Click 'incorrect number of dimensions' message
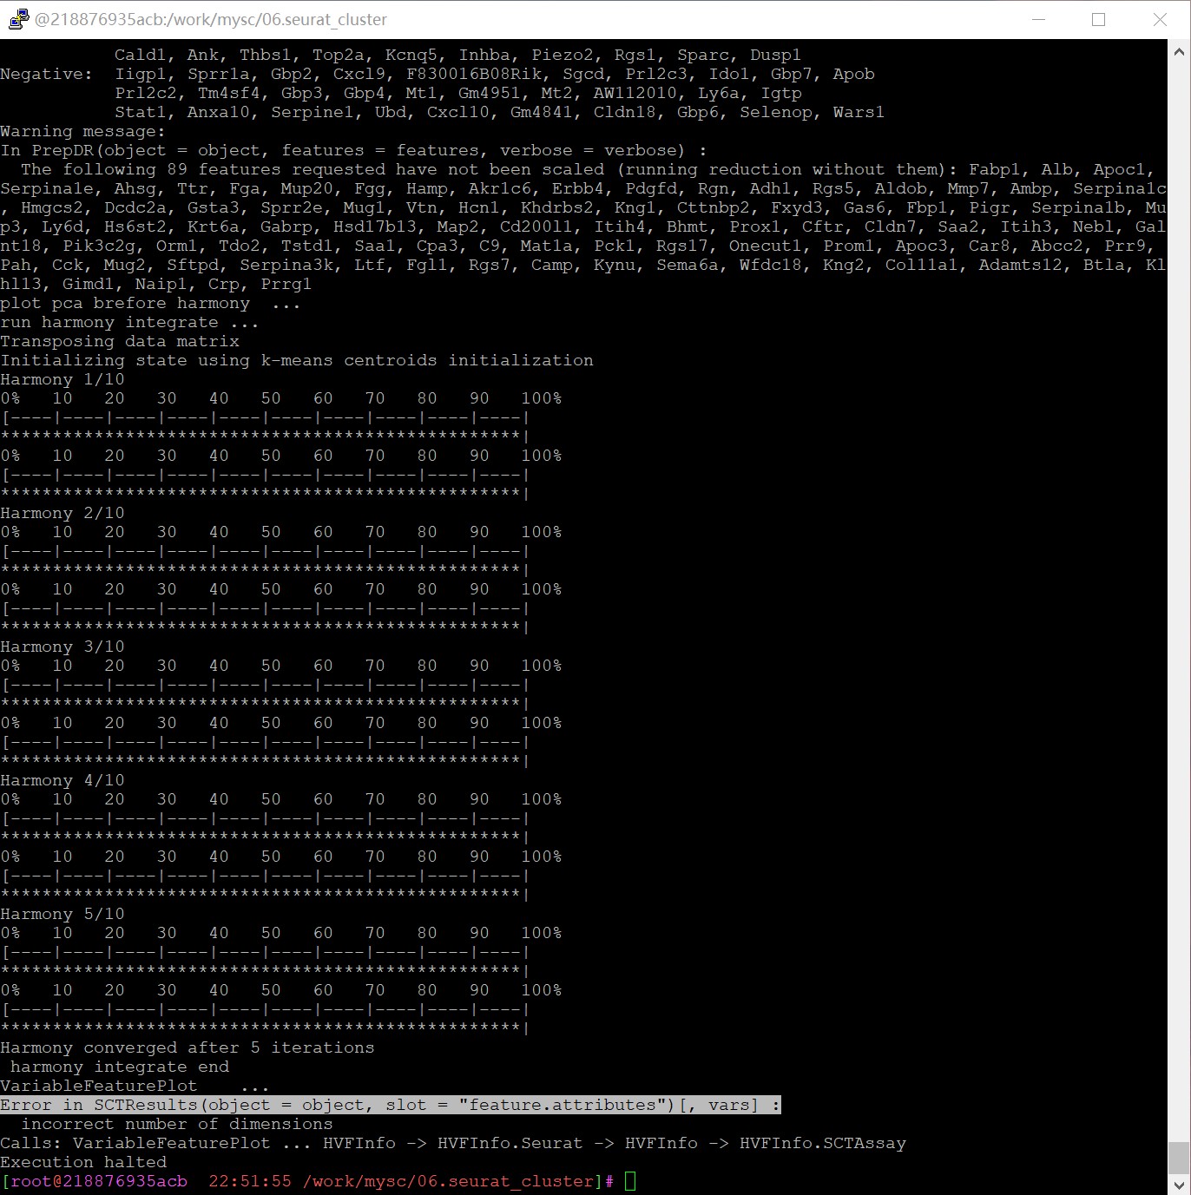The height and width of the screenshot is (1195, 1191). [x=177, y=1125]
